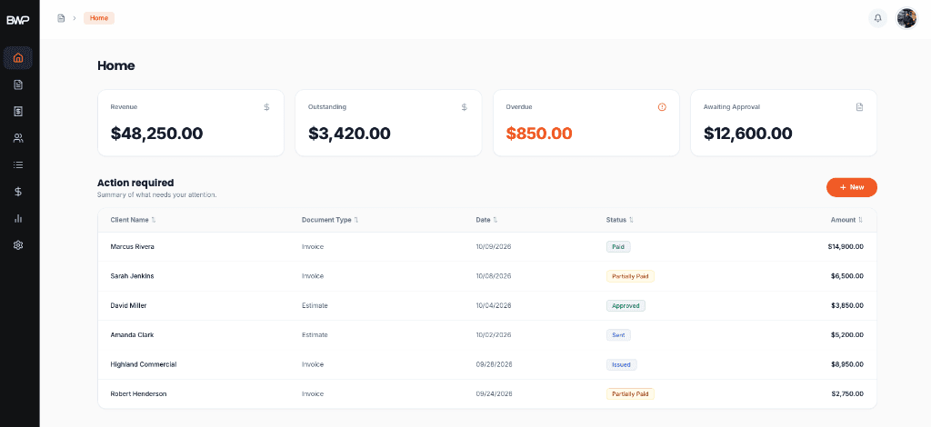Open the user profile avatar
The width and height of the screenshot is (931, 427).
[x=906, y=18]
